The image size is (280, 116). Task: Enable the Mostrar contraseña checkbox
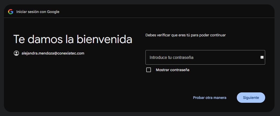[149, 70]
